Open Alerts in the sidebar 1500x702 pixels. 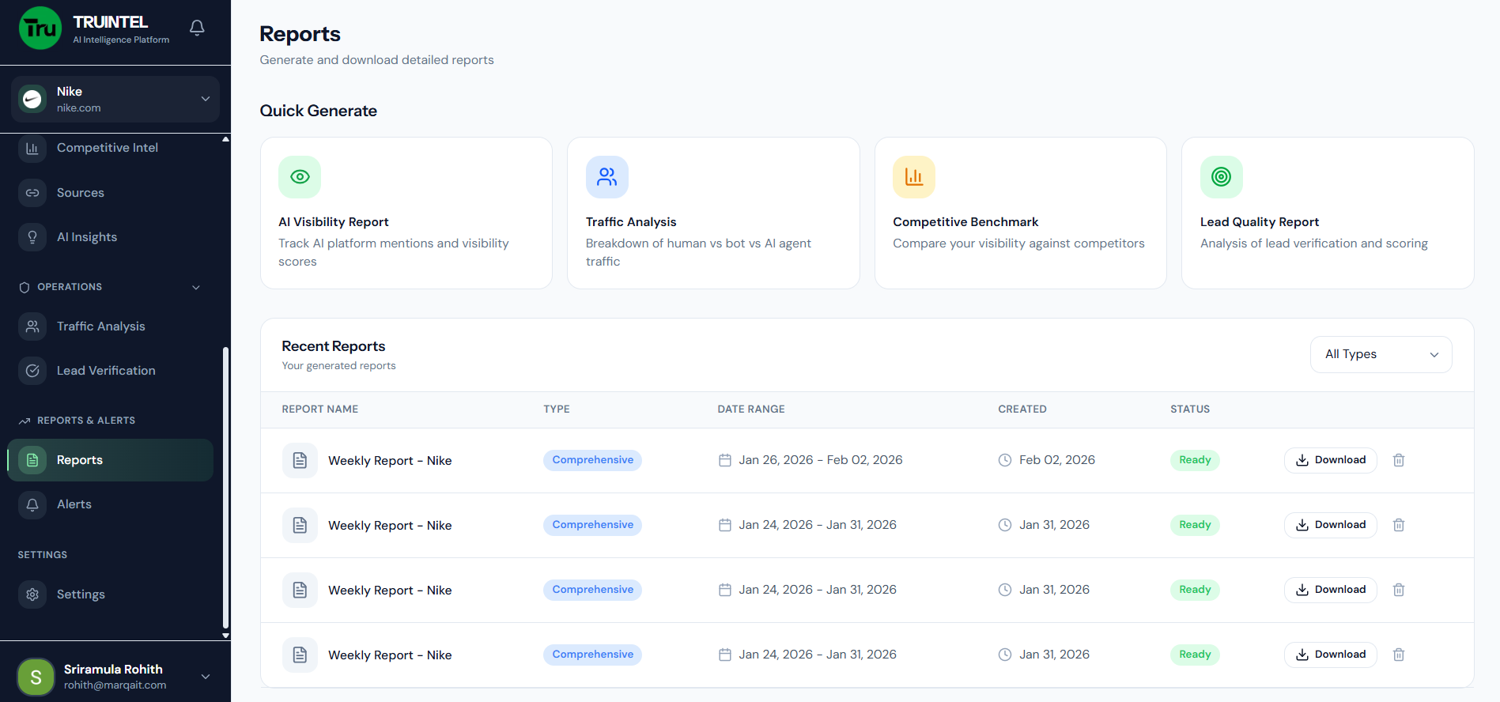[74, 504]
